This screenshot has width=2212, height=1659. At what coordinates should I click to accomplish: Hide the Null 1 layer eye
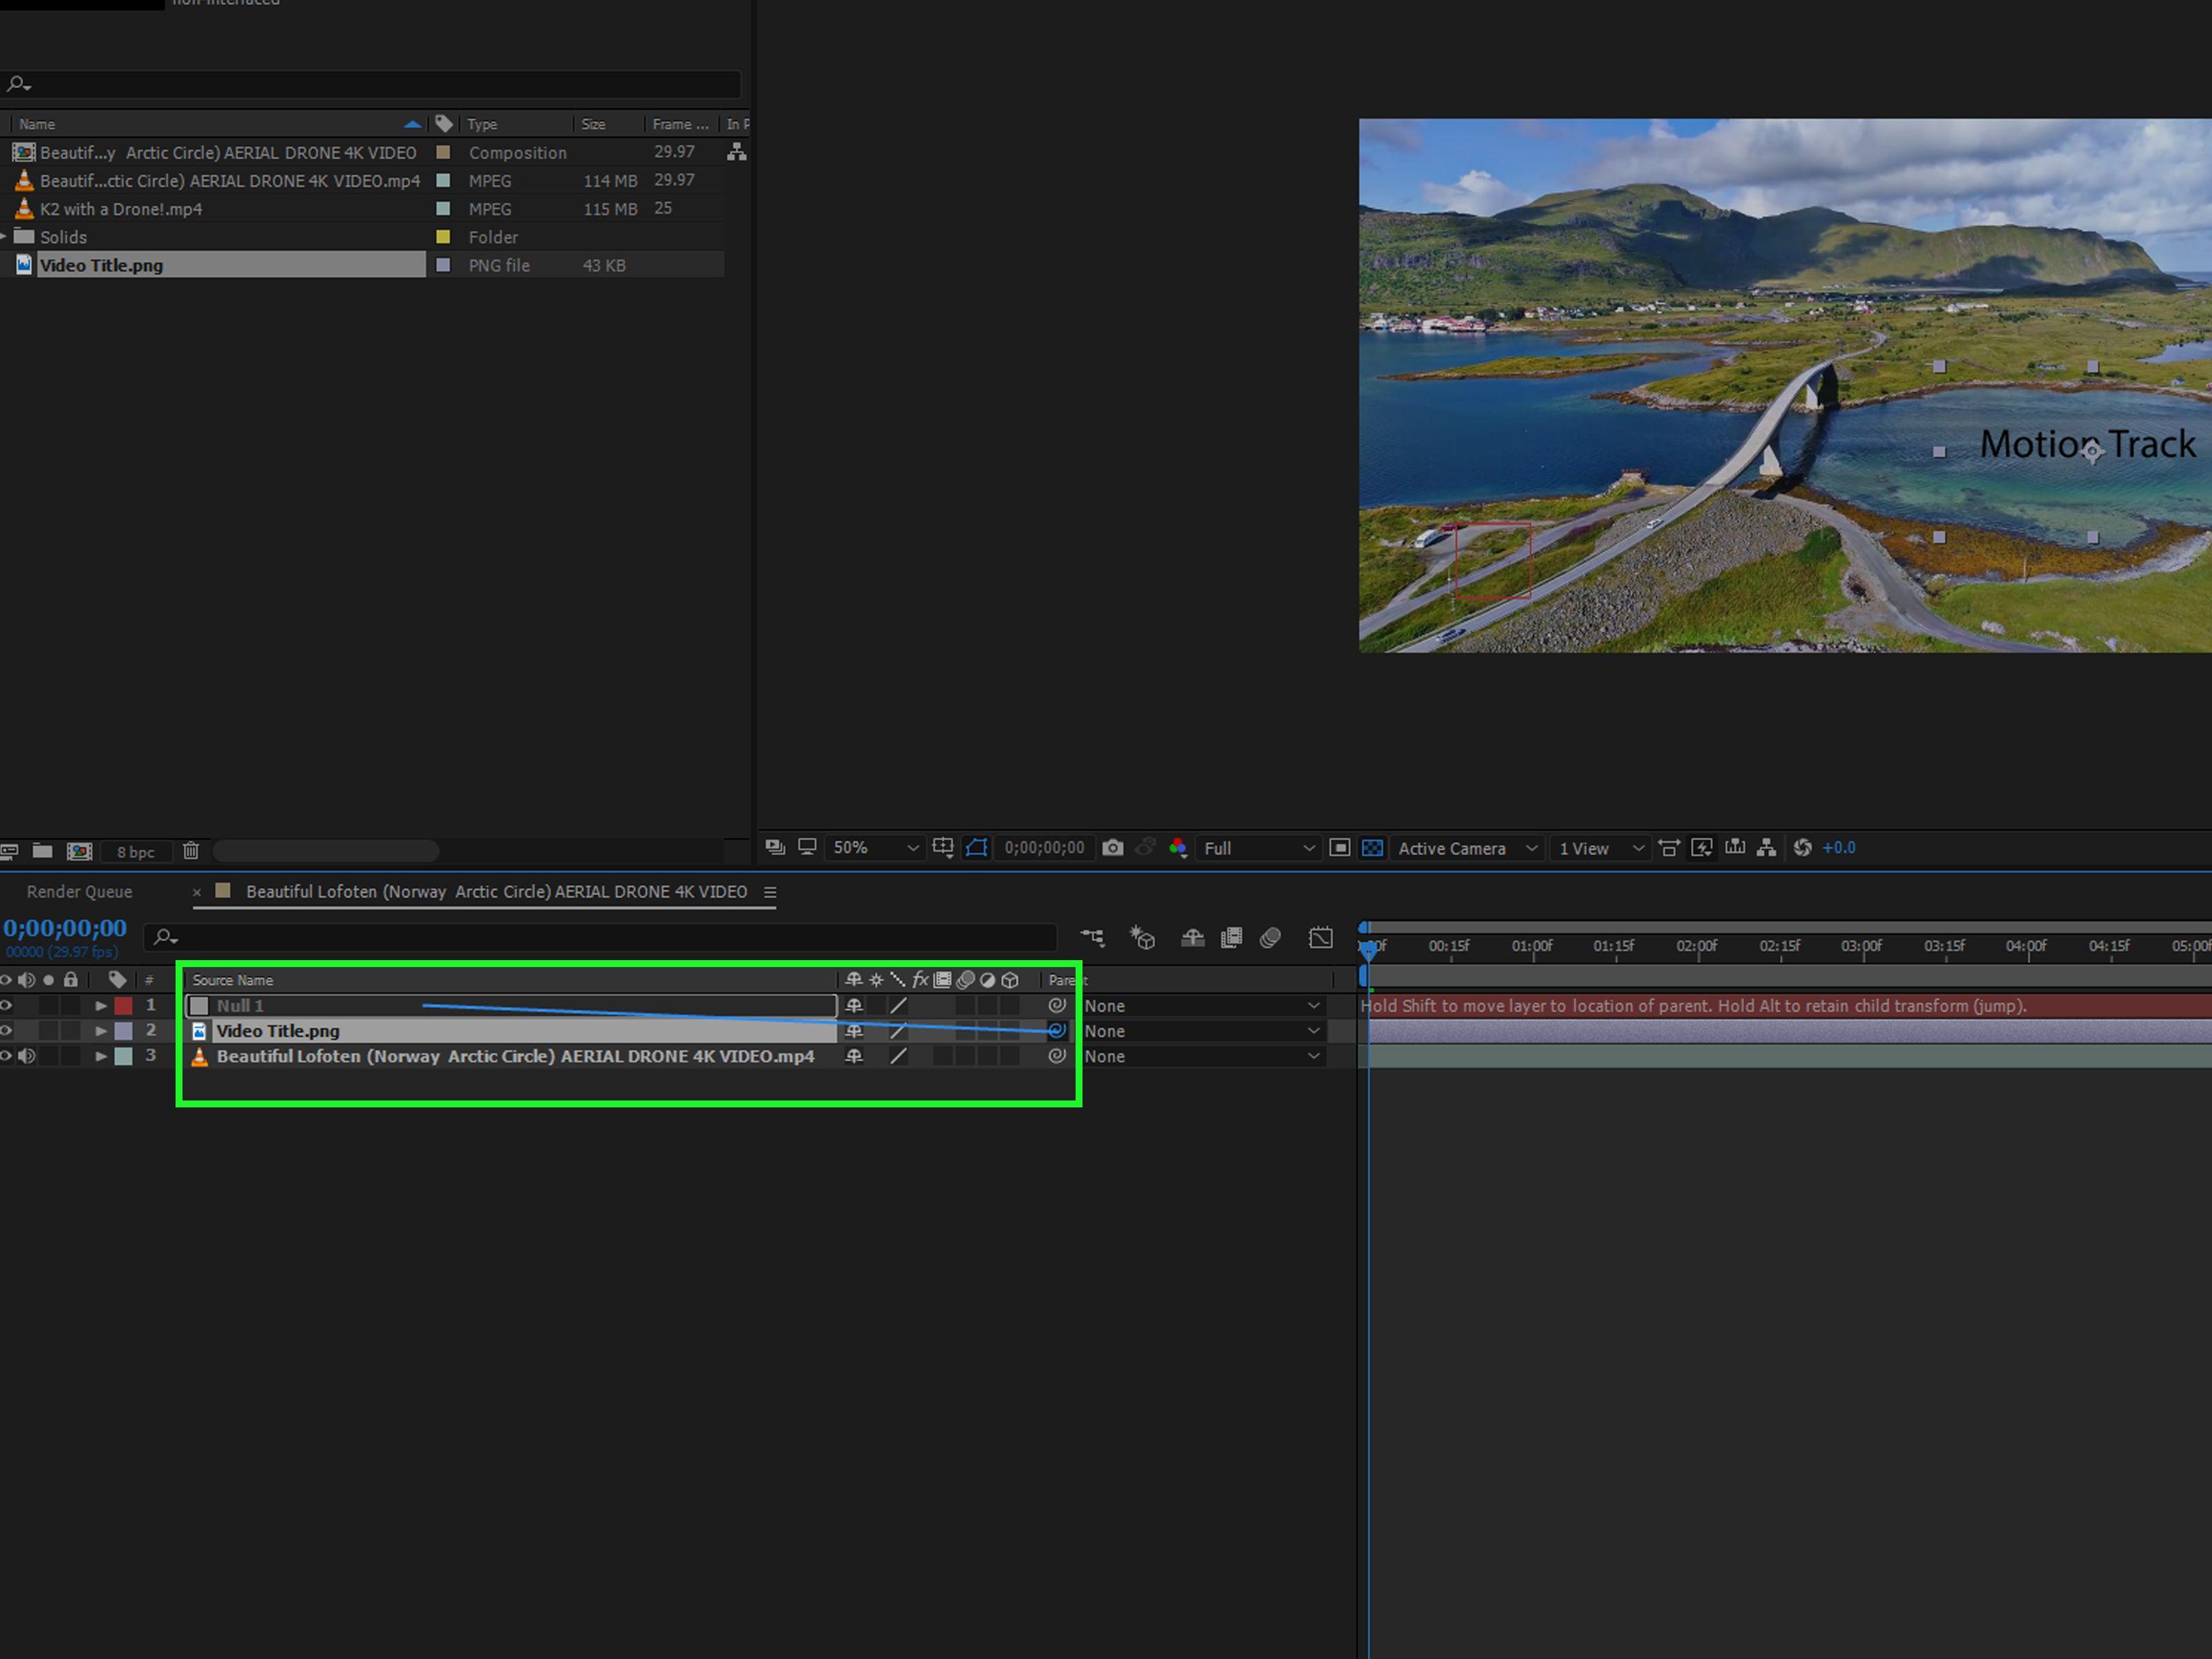(x=7, y=1005)
